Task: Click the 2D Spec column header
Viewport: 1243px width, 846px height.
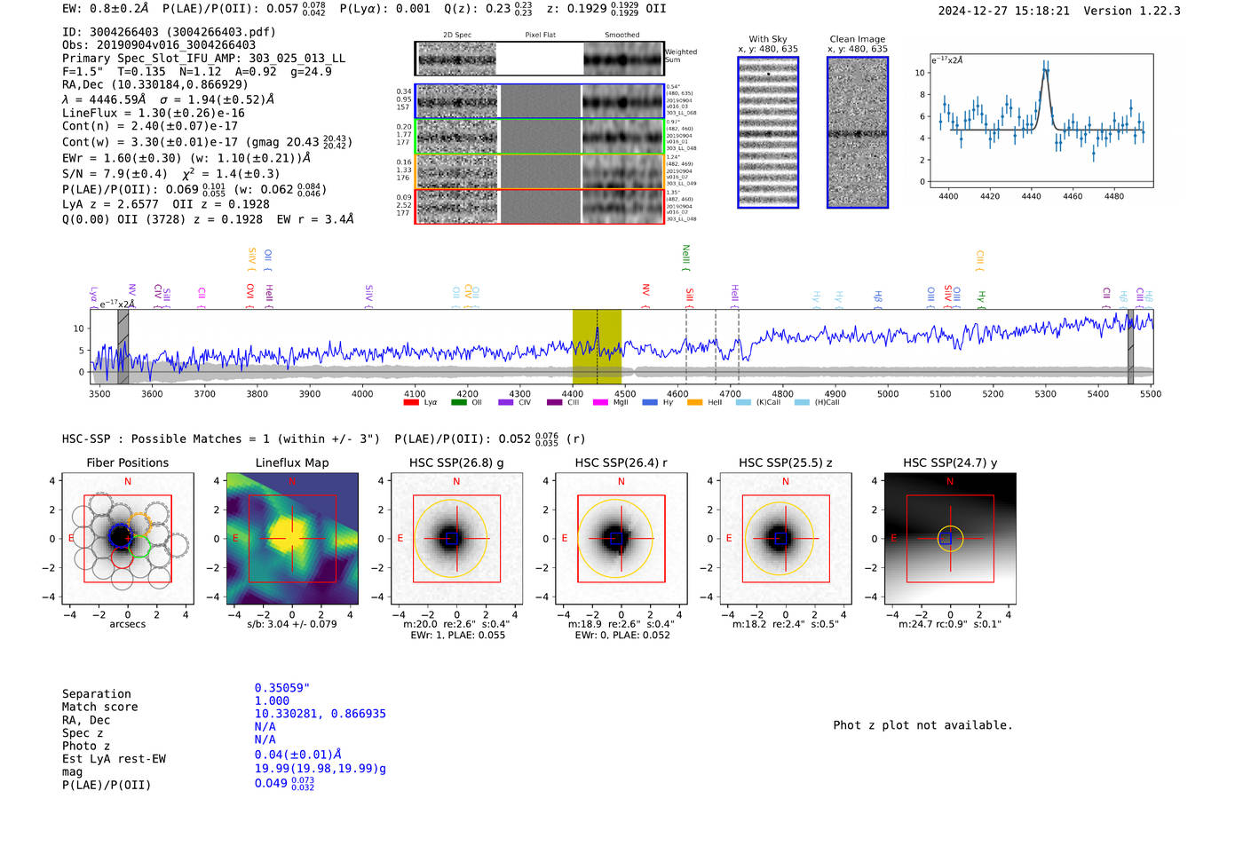Action: click(457, 36)
